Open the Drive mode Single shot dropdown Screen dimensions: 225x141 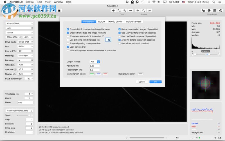(x=25, y=42)
